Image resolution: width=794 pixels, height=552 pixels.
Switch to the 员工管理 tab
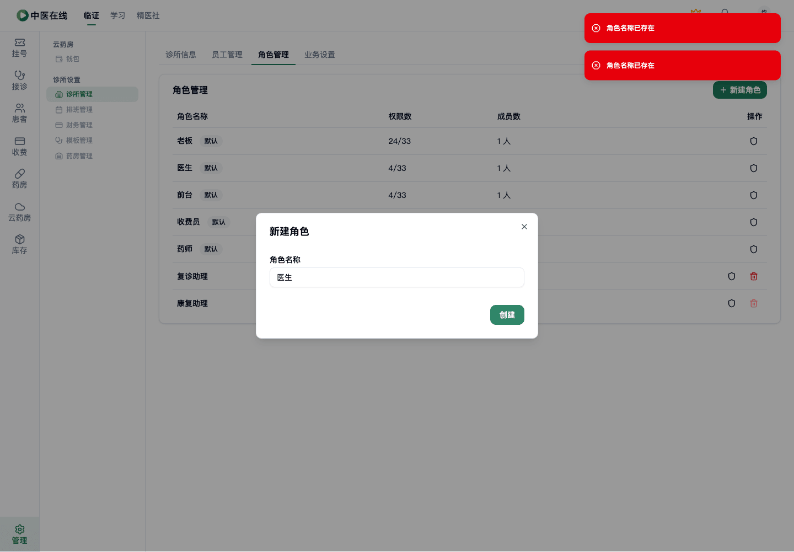click(x=227, y=55)
